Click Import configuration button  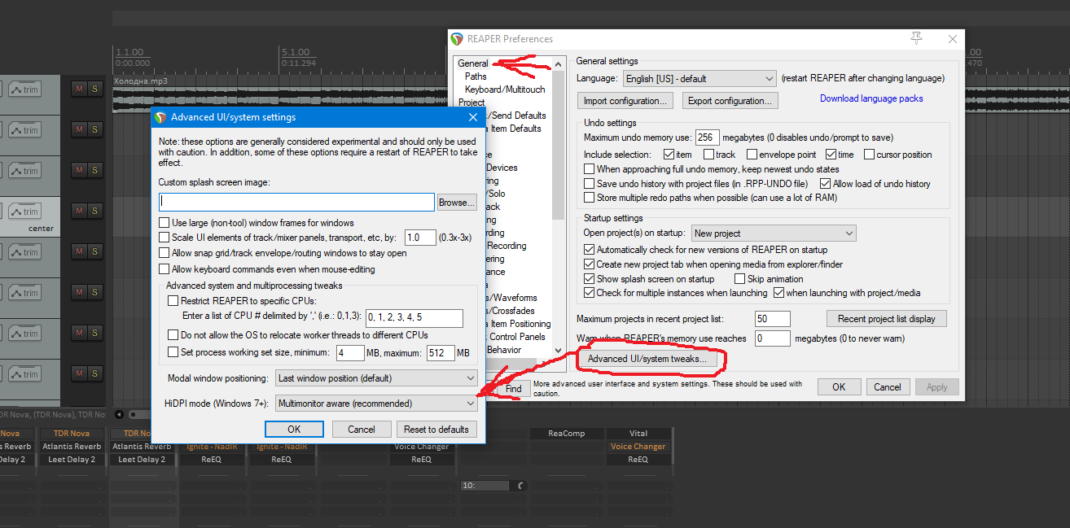pos(625,101)
